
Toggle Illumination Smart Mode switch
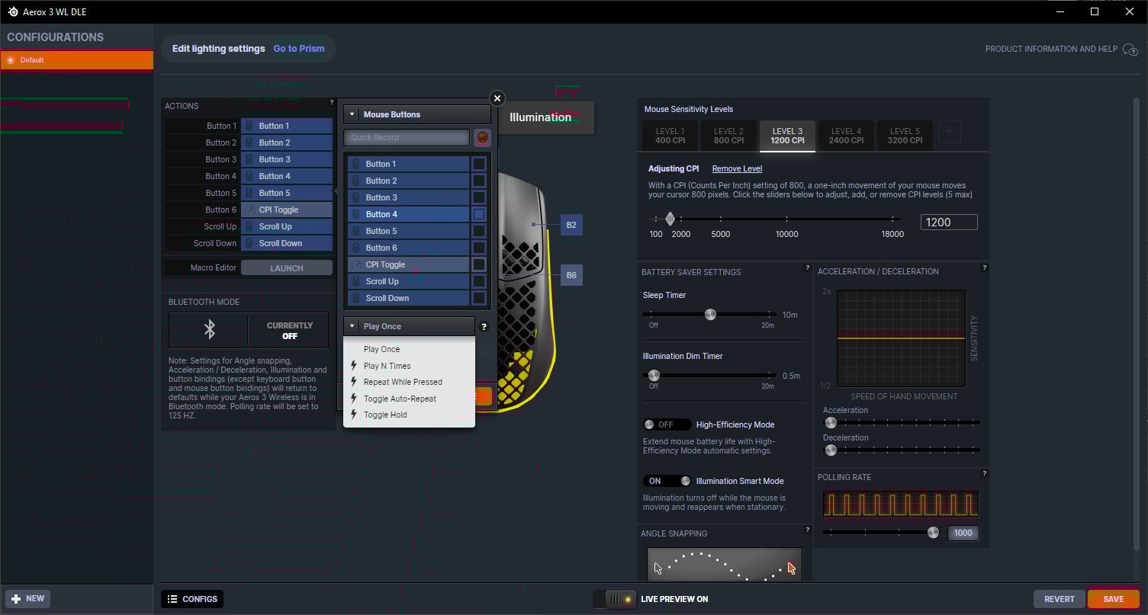[667, 481]
